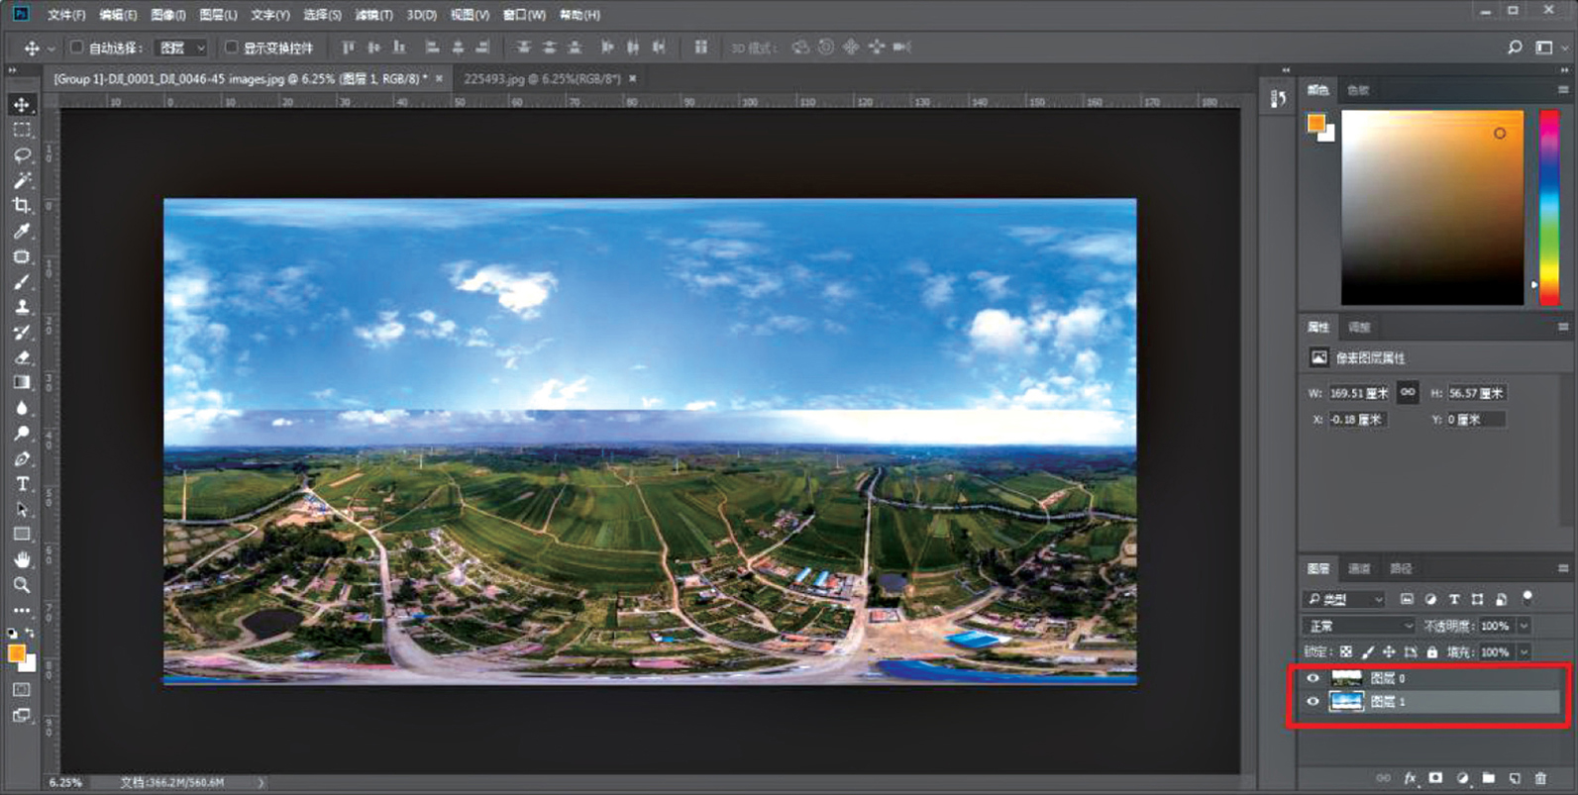Select the Magic Wand tool
Image resolution: width=1578 pixels, height=795 pixels.
coord(22,180)
